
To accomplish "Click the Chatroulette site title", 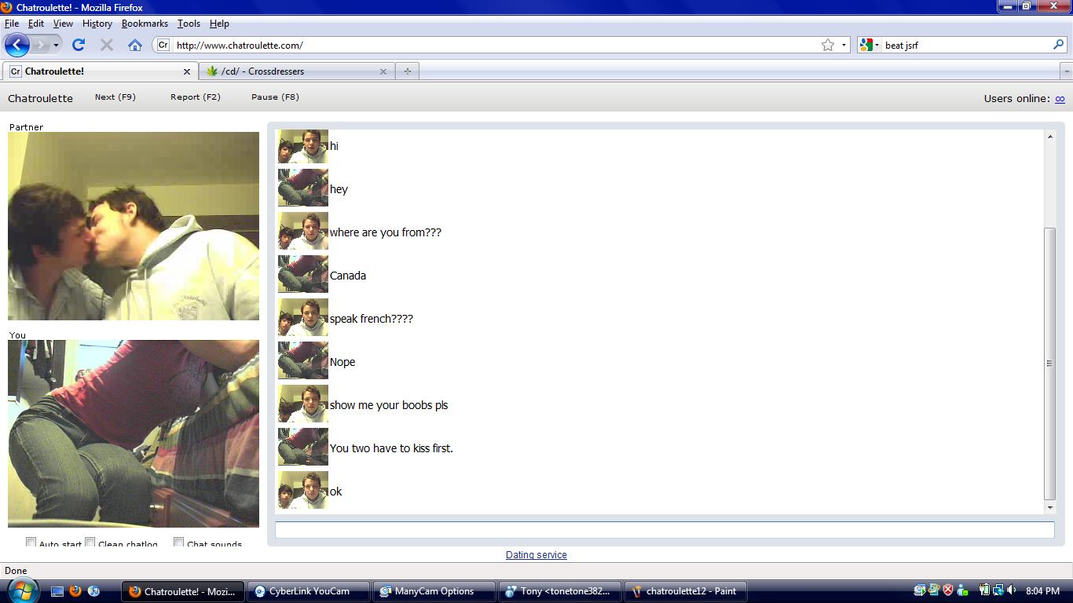I will 40,98.
